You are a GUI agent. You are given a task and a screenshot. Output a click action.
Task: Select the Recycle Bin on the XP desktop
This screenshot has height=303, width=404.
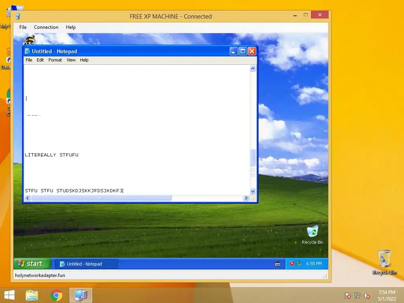tap(312, 235)
